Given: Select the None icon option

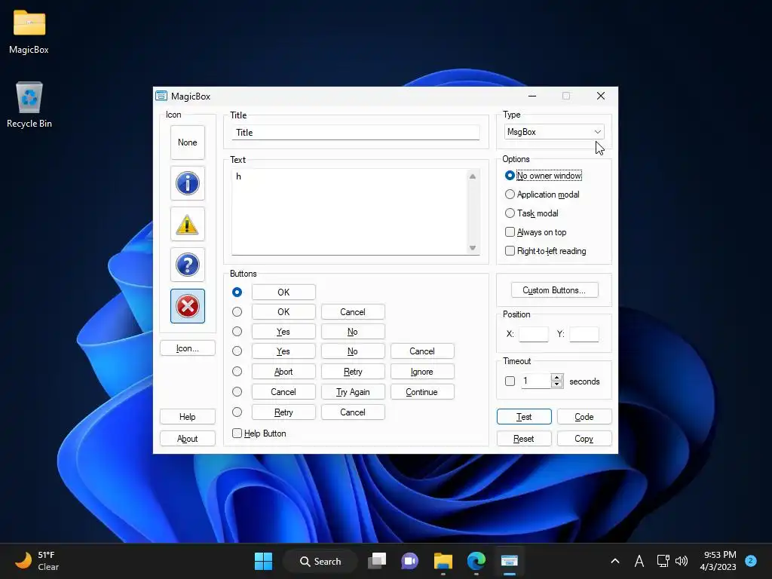Looking at the screenshot, I should (x=188, y=142).
